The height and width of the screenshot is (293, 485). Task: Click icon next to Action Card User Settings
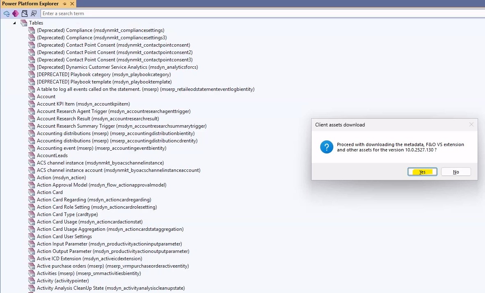[32, 237]
